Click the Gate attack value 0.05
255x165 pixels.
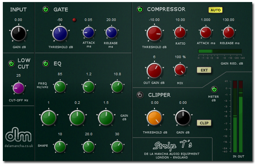click(88, 20)
